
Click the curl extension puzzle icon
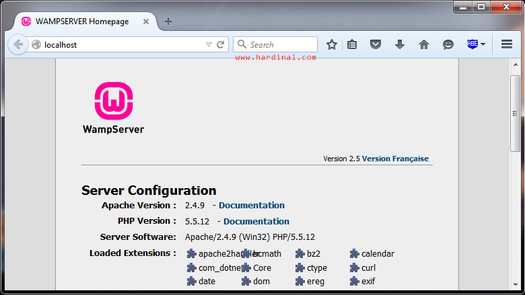pos(354,267)
